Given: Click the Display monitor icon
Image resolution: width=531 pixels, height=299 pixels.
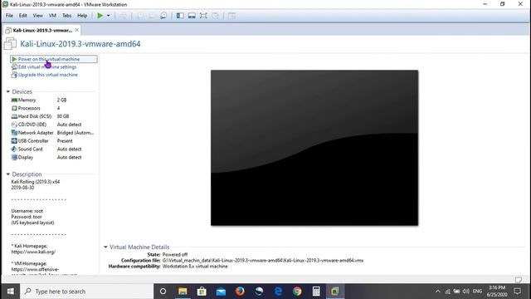Looking at the screenshot, I should coord(14,157).
